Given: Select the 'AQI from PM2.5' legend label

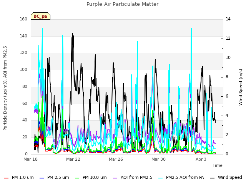Looking at the screenshot, I should (136, 177).
